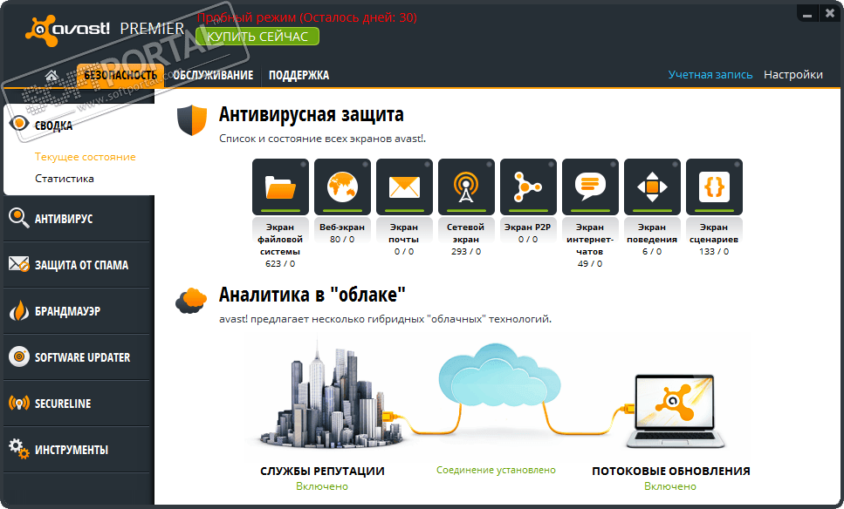
Task: Click the Инструменты gears icon
Action: tap(19, 449)
